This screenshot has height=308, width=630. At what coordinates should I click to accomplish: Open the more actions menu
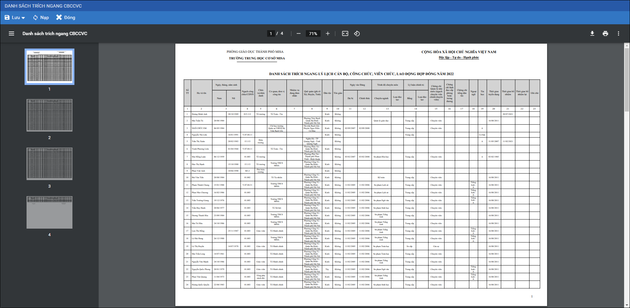pos(619,33)
